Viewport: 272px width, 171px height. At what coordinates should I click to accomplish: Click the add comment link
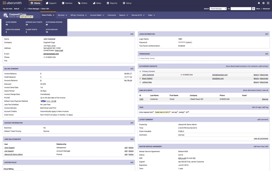pos(263,120)
